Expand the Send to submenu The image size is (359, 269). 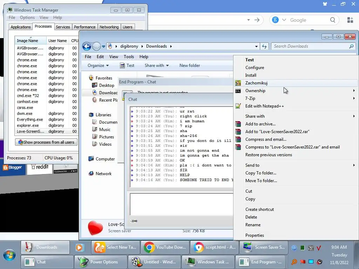[354, 165]
